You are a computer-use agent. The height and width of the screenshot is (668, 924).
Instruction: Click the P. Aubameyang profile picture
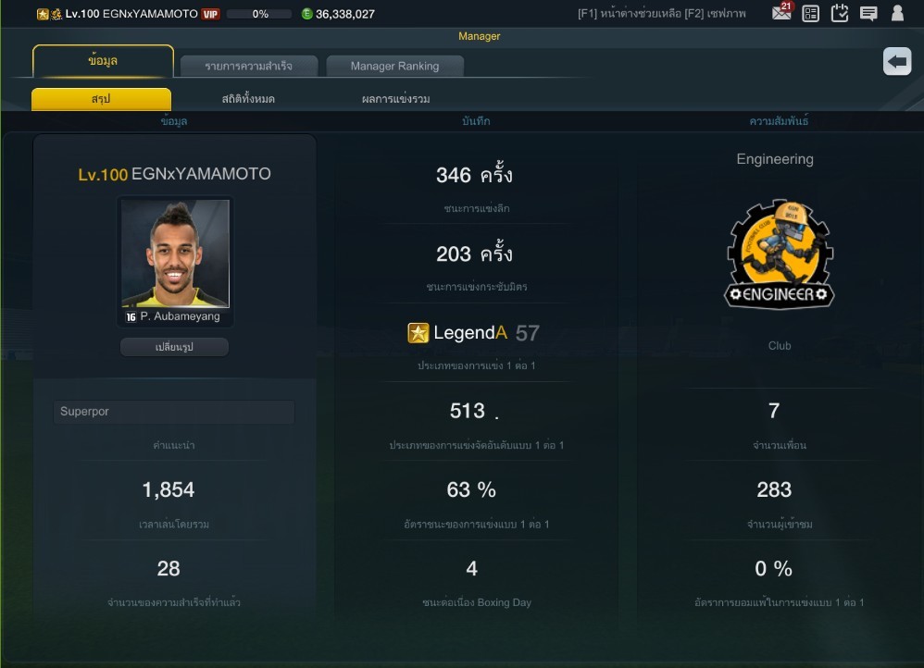pyautogui.click(x=176, y=254)
